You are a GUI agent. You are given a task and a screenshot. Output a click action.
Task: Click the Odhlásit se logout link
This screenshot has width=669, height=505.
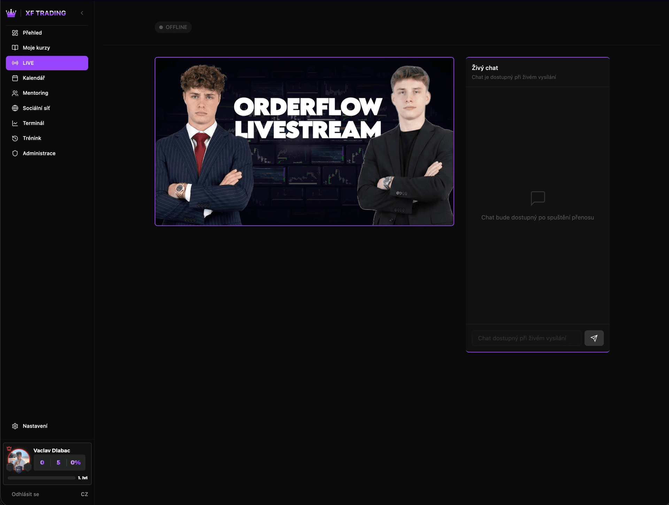click(25, 494)
